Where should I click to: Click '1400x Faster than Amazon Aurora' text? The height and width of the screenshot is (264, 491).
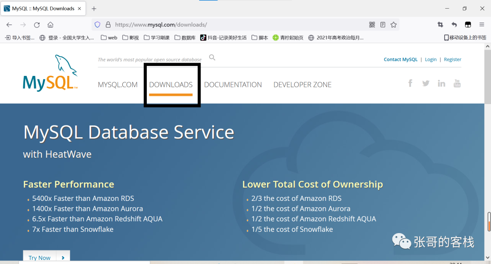click(87, 209)
